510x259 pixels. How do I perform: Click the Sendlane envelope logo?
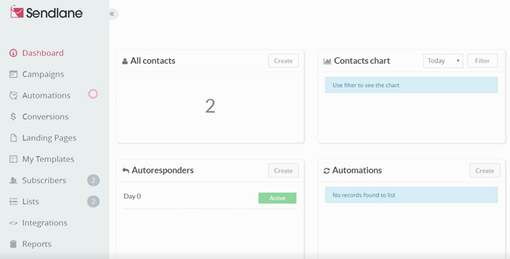pyautogui.click(x=17, y=12)
